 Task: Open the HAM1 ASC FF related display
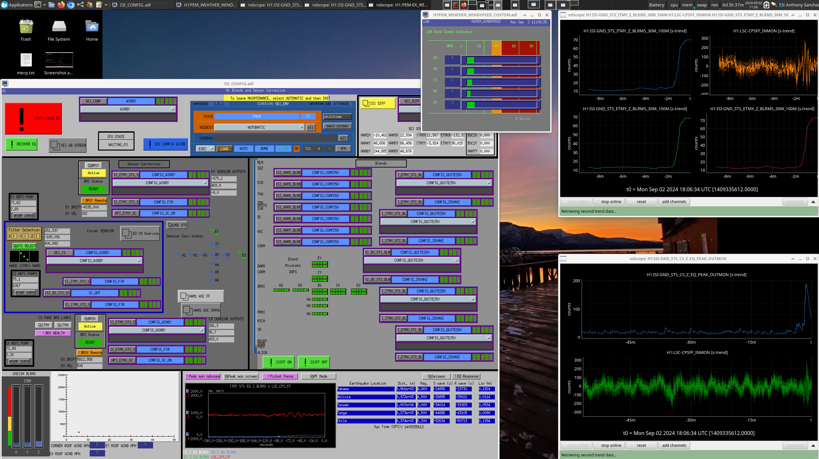(201, 296)
